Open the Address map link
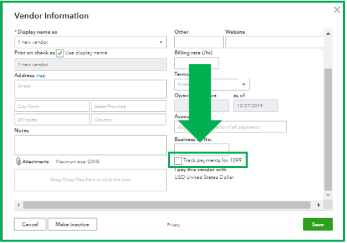Screen dimensions: 347x243 (40, 75)
